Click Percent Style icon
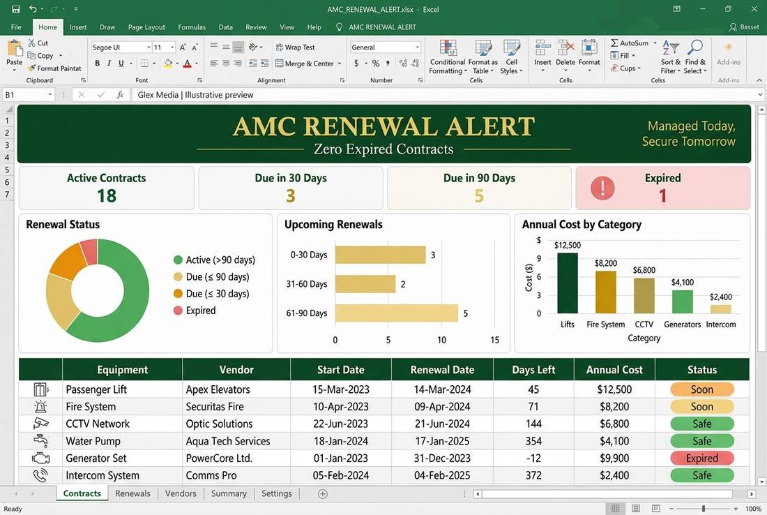 pyautogui.click(x=376, y=63)
